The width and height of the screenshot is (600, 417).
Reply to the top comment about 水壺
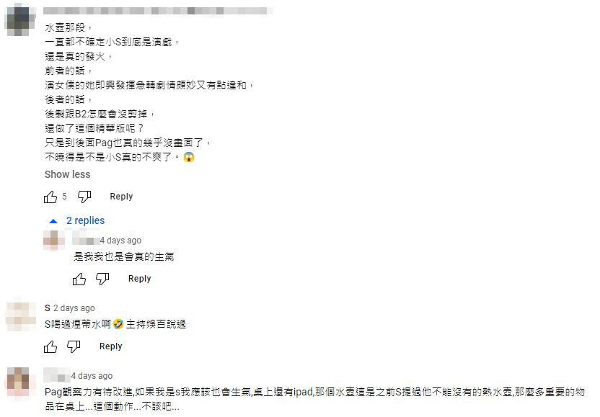[121, 197]
